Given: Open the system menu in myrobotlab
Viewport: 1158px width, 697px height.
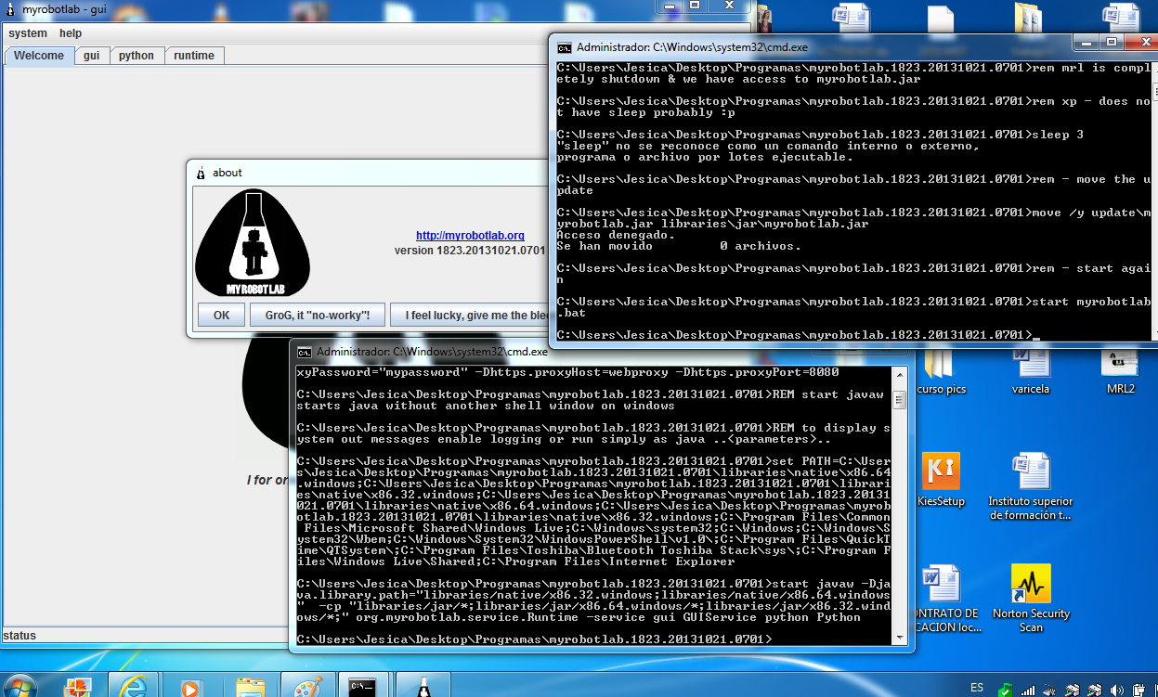Looking at the screenshot, I should point(28,33).
